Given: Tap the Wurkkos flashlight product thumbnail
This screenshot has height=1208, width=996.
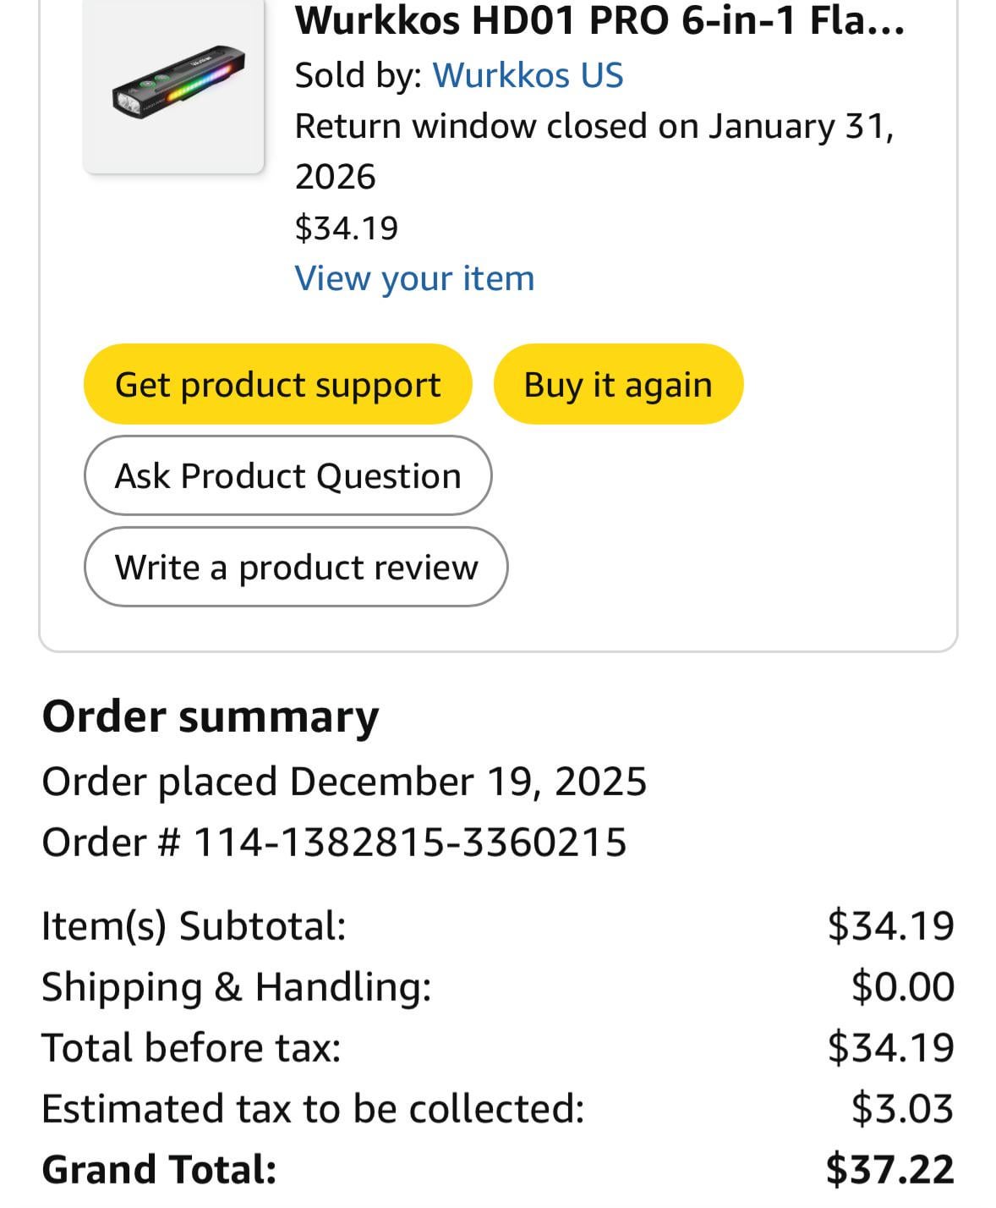Looking at the screenshot, I should pyautogui.click(x=174, y=83).
